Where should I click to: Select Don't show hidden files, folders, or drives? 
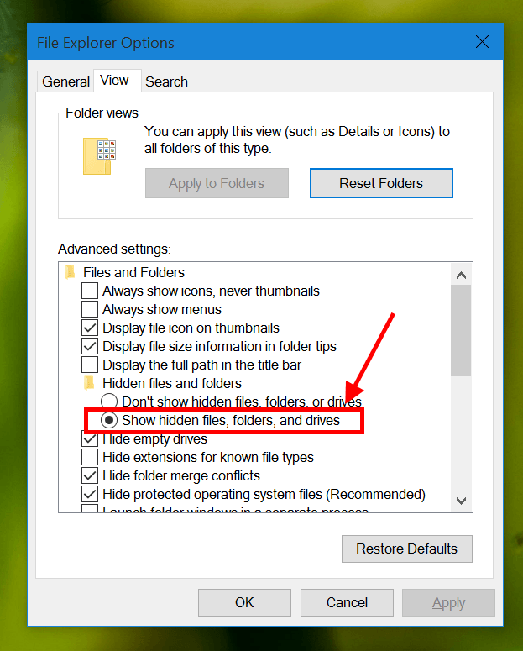pos(109,402)
